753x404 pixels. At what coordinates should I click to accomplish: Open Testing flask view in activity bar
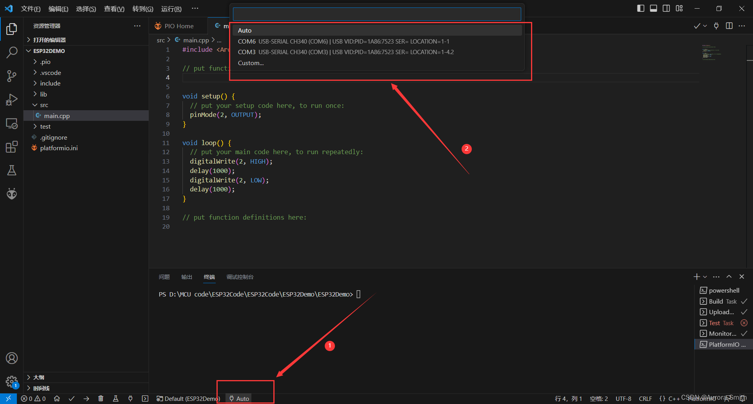click(x=12, y=170)
